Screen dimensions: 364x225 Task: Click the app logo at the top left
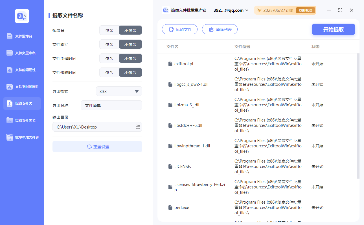point(22,16)
